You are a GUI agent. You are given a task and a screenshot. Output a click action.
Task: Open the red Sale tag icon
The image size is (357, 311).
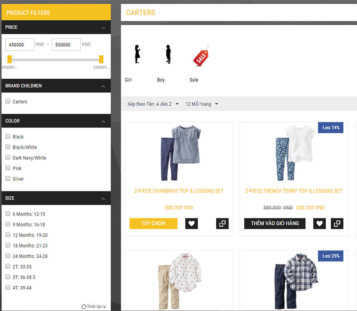click(x=201, y=55)
